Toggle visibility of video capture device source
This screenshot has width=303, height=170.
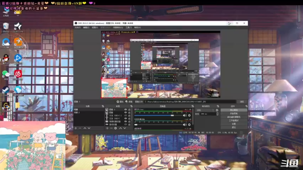(126, 121)
